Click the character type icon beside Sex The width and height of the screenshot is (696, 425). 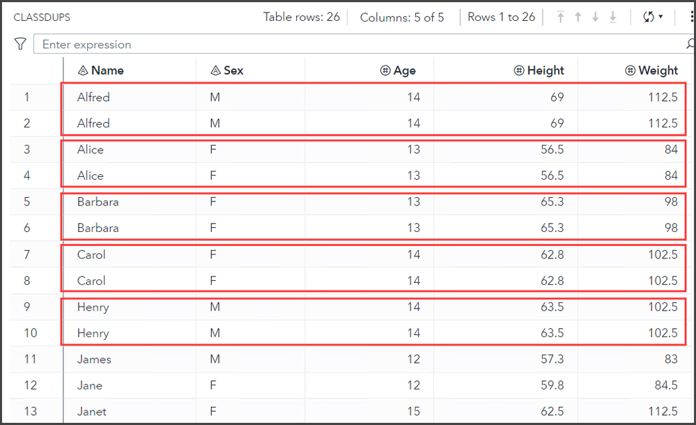tap(216, 70)
